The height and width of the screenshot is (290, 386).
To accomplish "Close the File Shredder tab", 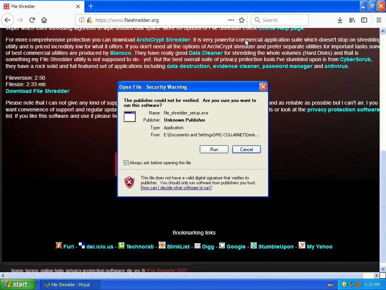I will coord(78,6).
